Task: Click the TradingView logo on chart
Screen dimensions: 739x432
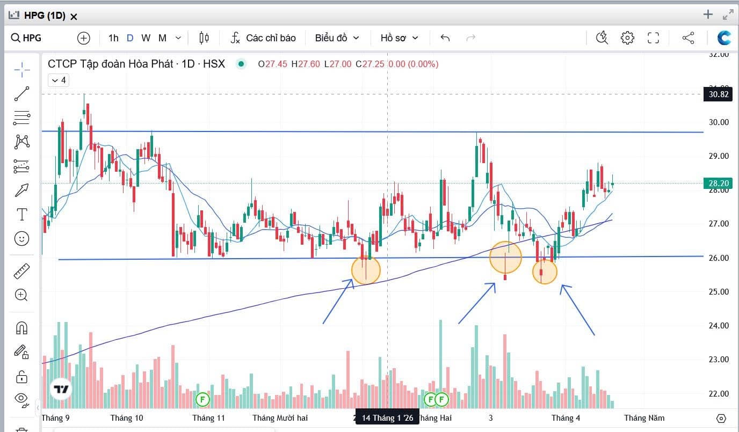Action: 61,389
